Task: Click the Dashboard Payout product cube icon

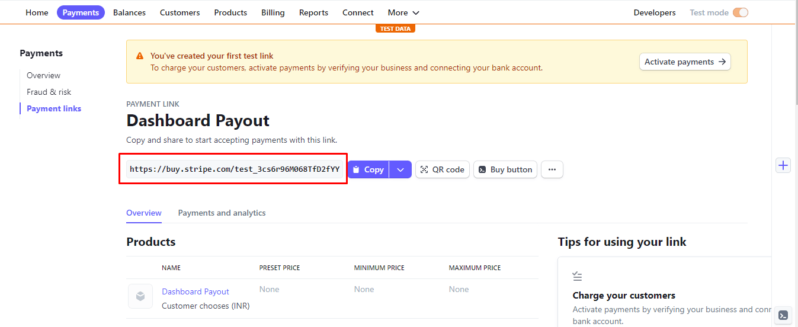Action: coord(140,296)
